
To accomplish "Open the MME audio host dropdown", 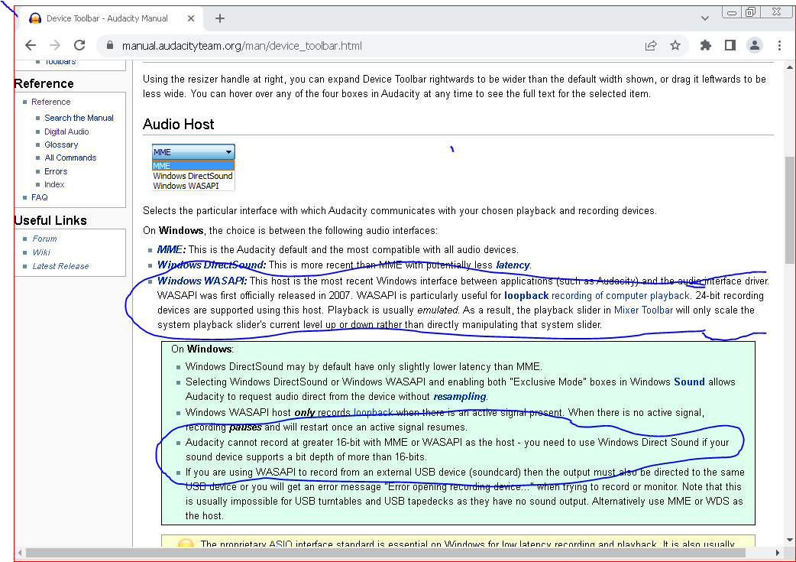I will [x=193, y=152].
